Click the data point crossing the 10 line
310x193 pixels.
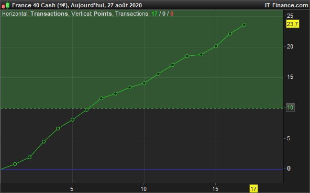[x=86, y=110]
